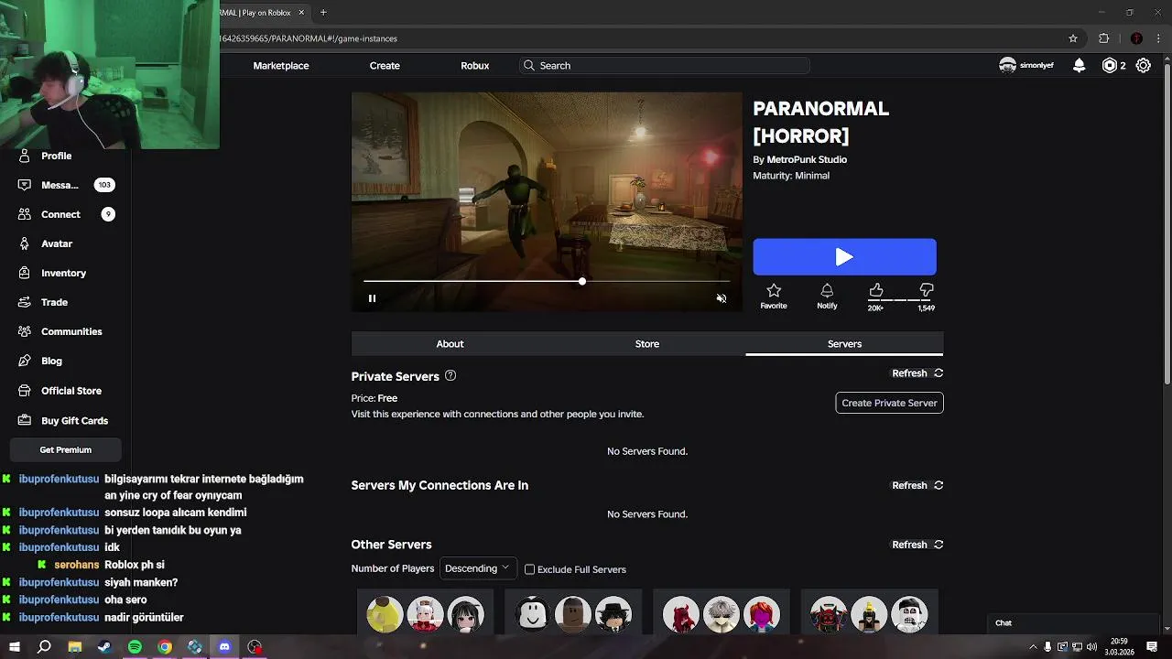Switch to the About tab
The image size is (1172, 659).
(450, 344)
